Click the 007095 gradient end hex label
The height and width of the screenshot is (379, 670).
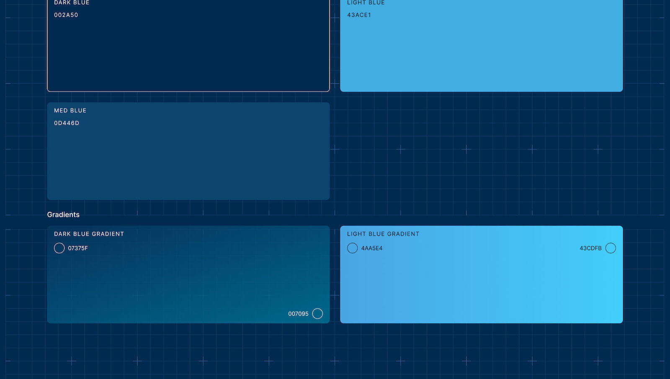(x=298, y=314)
